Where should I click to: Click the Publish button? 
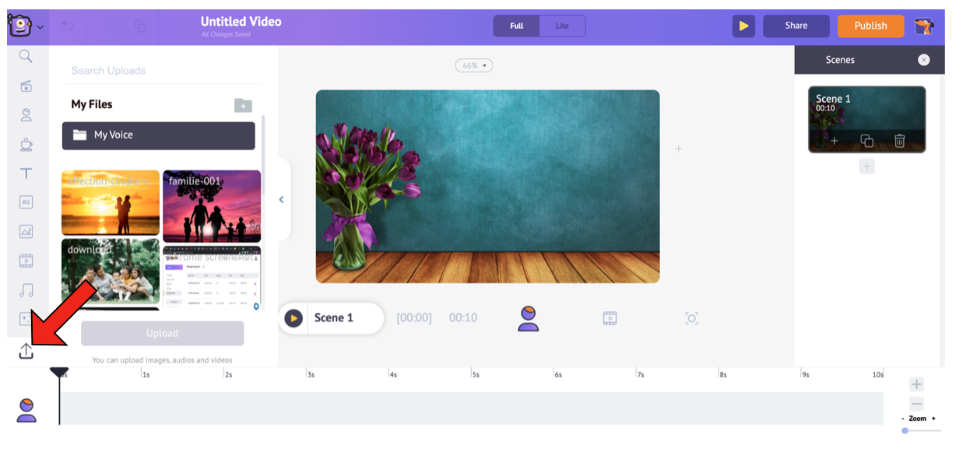[x=870, y=26]
